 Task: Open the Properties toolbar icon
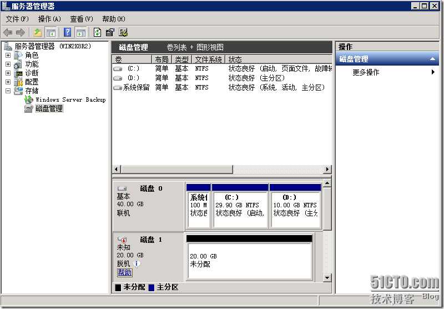tap(110, 33)
